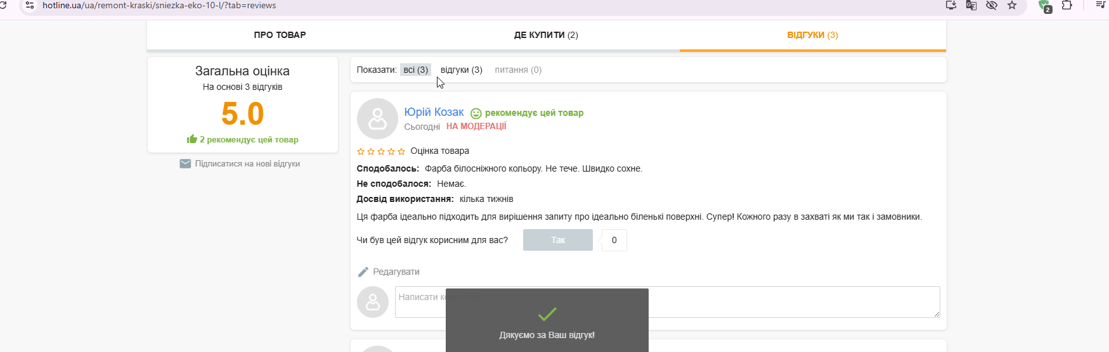
Task: Click the рекомендує цей товар label by reviewer
Action: pyautogui.click(x=534, y=113)
